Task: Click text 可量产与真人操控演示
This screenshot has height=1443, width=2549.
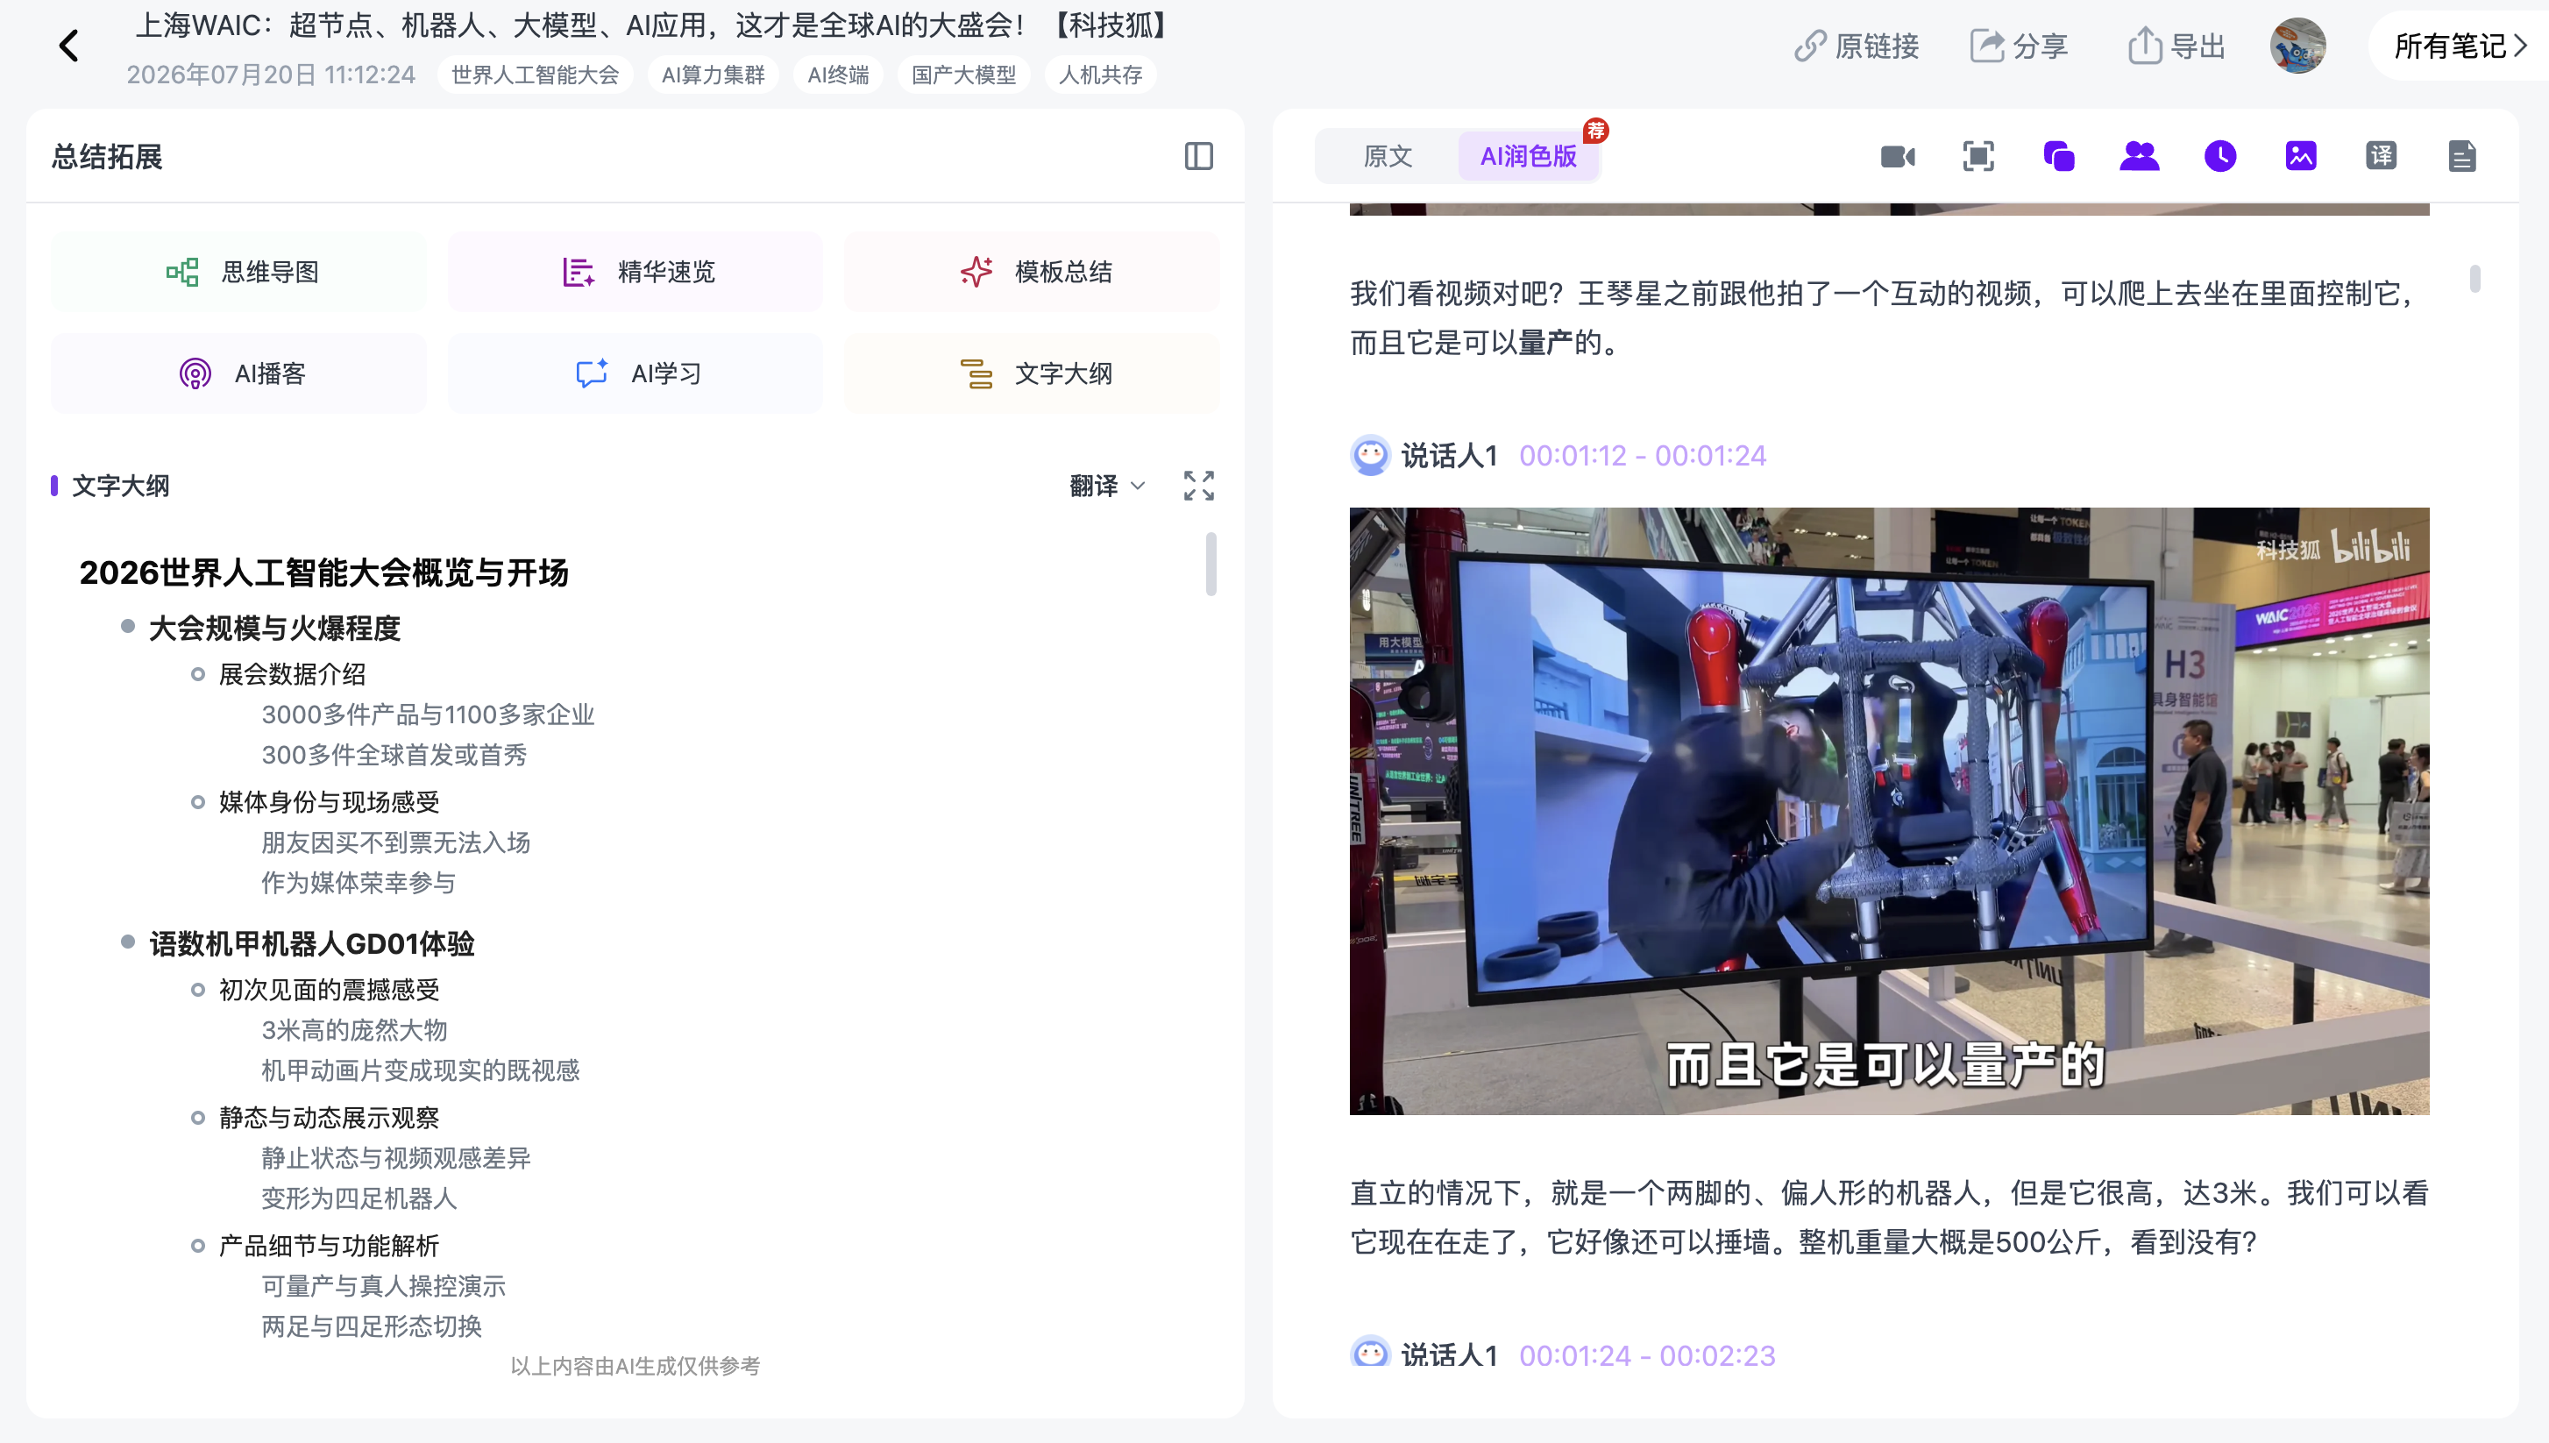Action: (385, 1286)
